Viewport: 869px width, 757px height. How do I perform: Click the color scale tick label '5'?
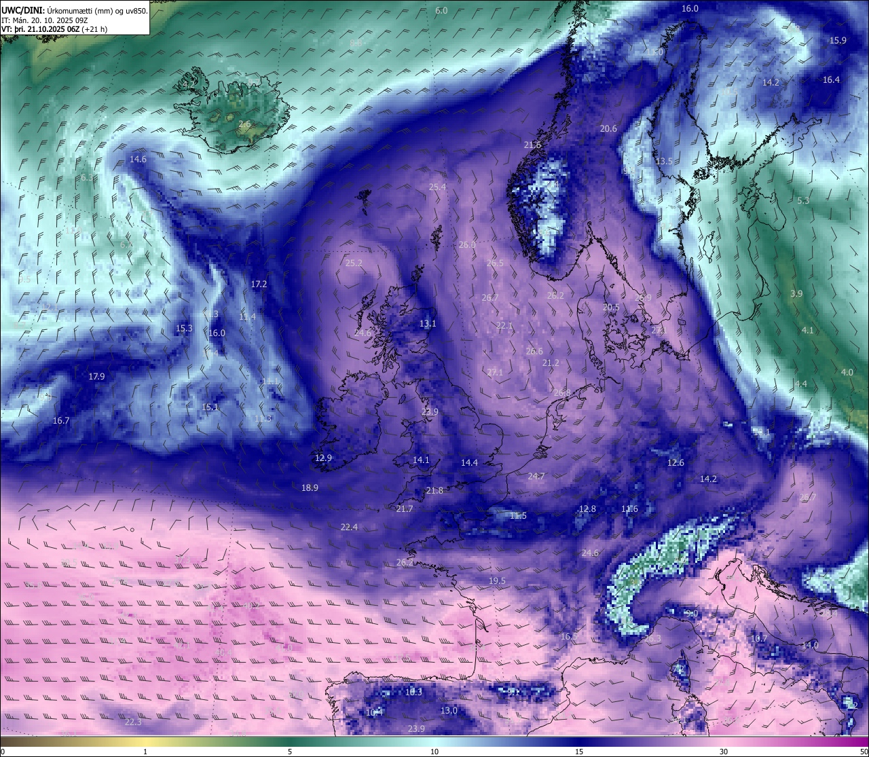click(x=290, y=752)
